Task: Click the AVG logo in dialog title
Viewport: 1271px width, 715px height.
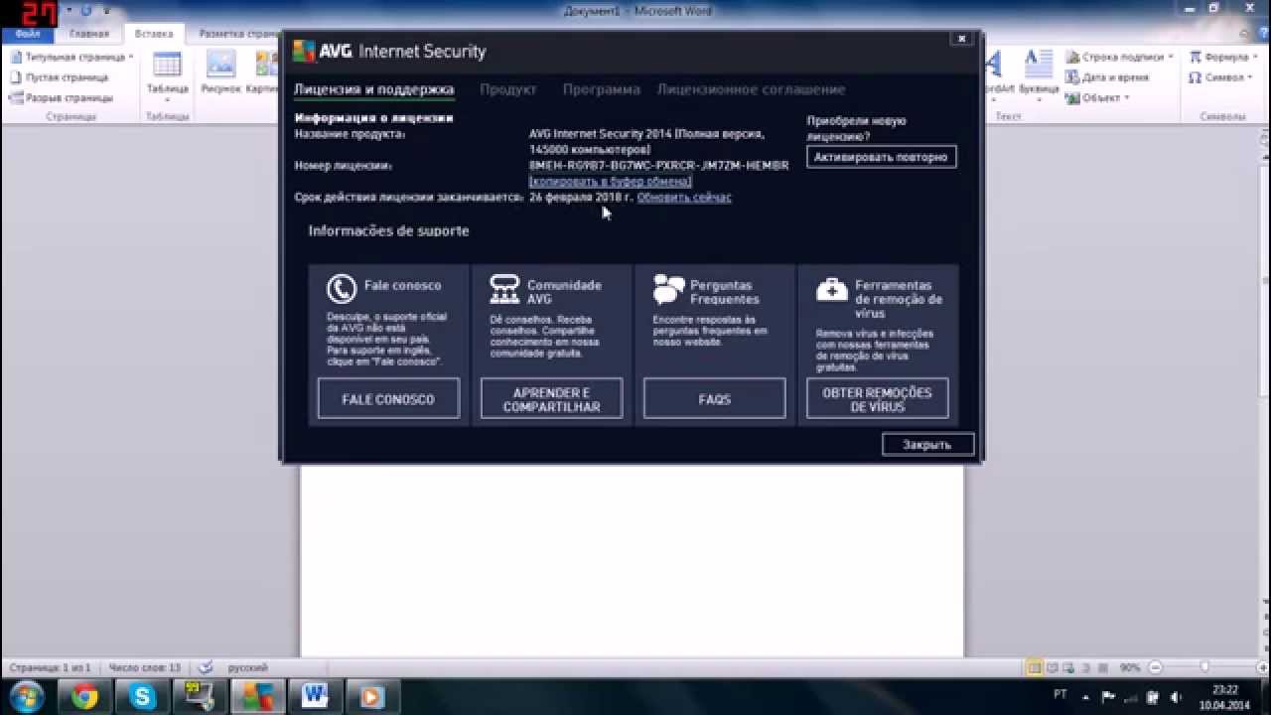Action: [304, 52]
